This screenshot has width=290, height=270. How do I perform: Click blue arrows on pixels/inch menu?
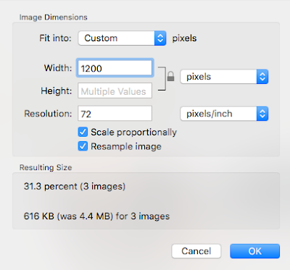pos(262,114)
